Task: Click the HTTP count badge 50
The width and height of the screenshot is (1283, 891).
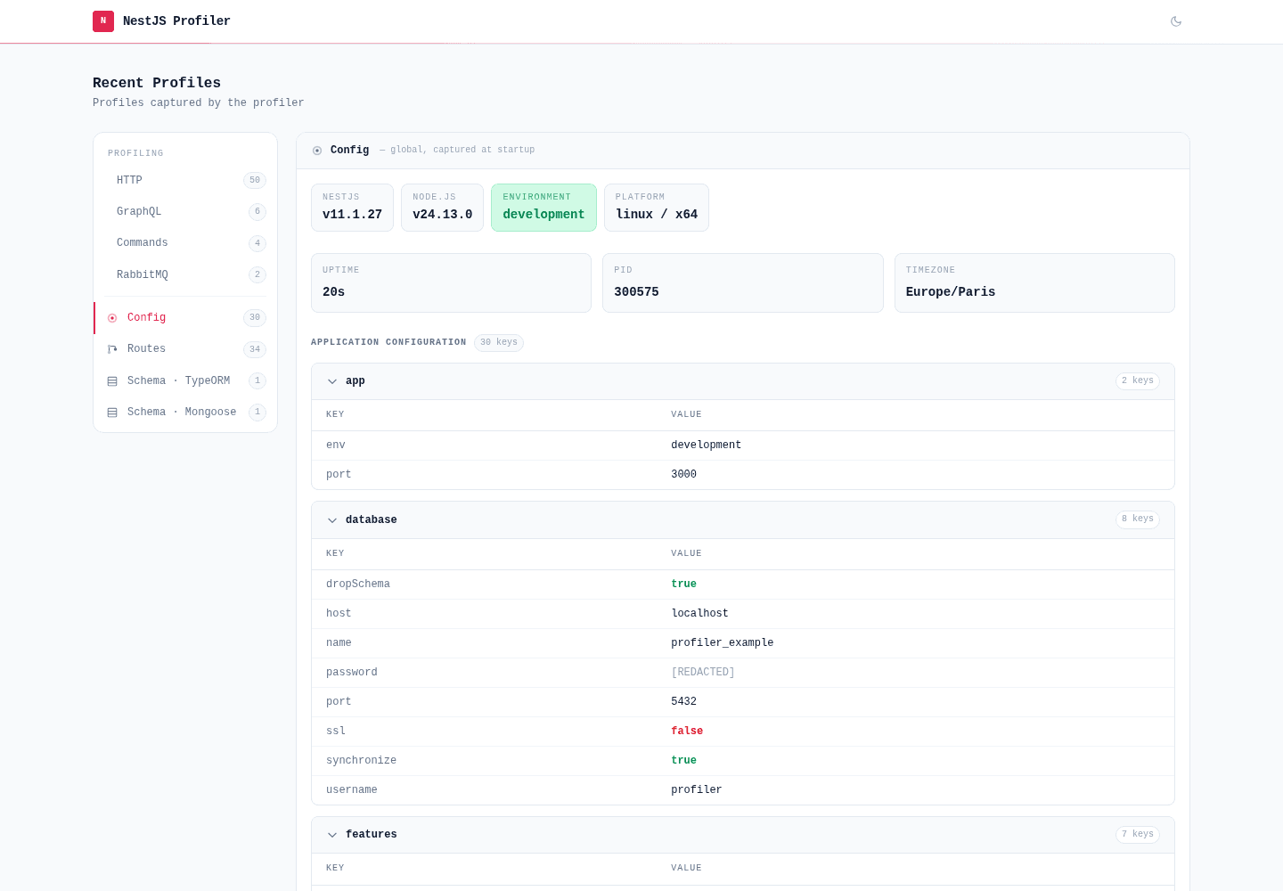Action: point(255,181)
